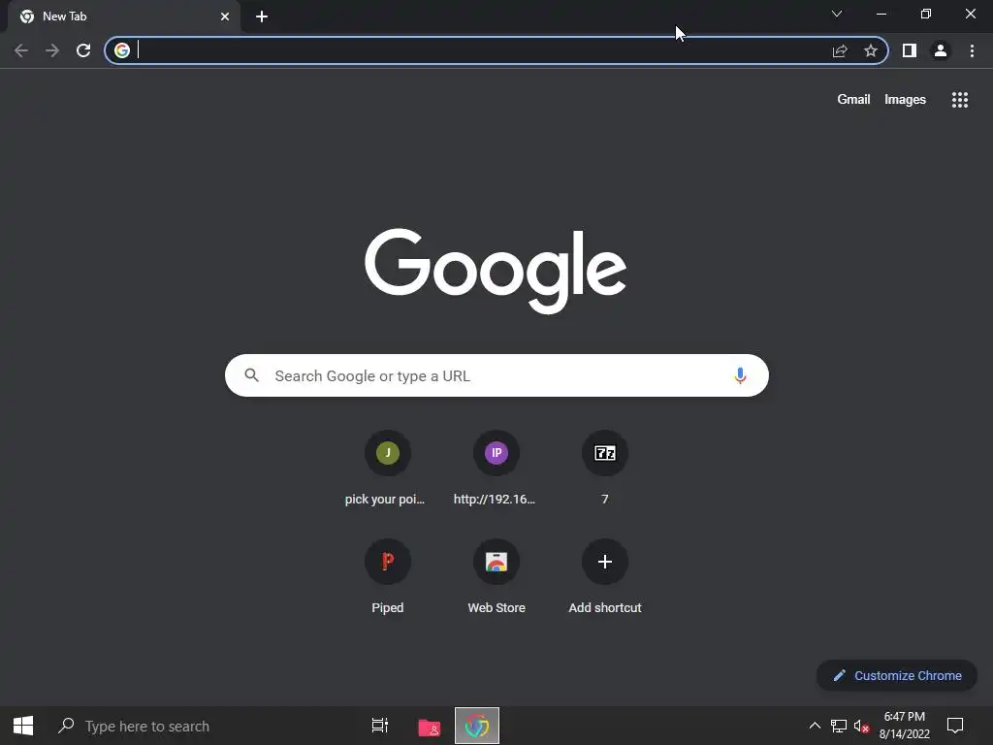Image resolution: width=993 pixels, height=745 pixels.
Task: Open the notification center icon
Action: pos(955,726)
